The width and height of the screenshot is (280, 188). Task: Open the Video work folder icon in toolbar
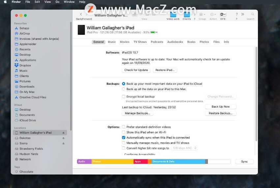click(x=173, y=14)
